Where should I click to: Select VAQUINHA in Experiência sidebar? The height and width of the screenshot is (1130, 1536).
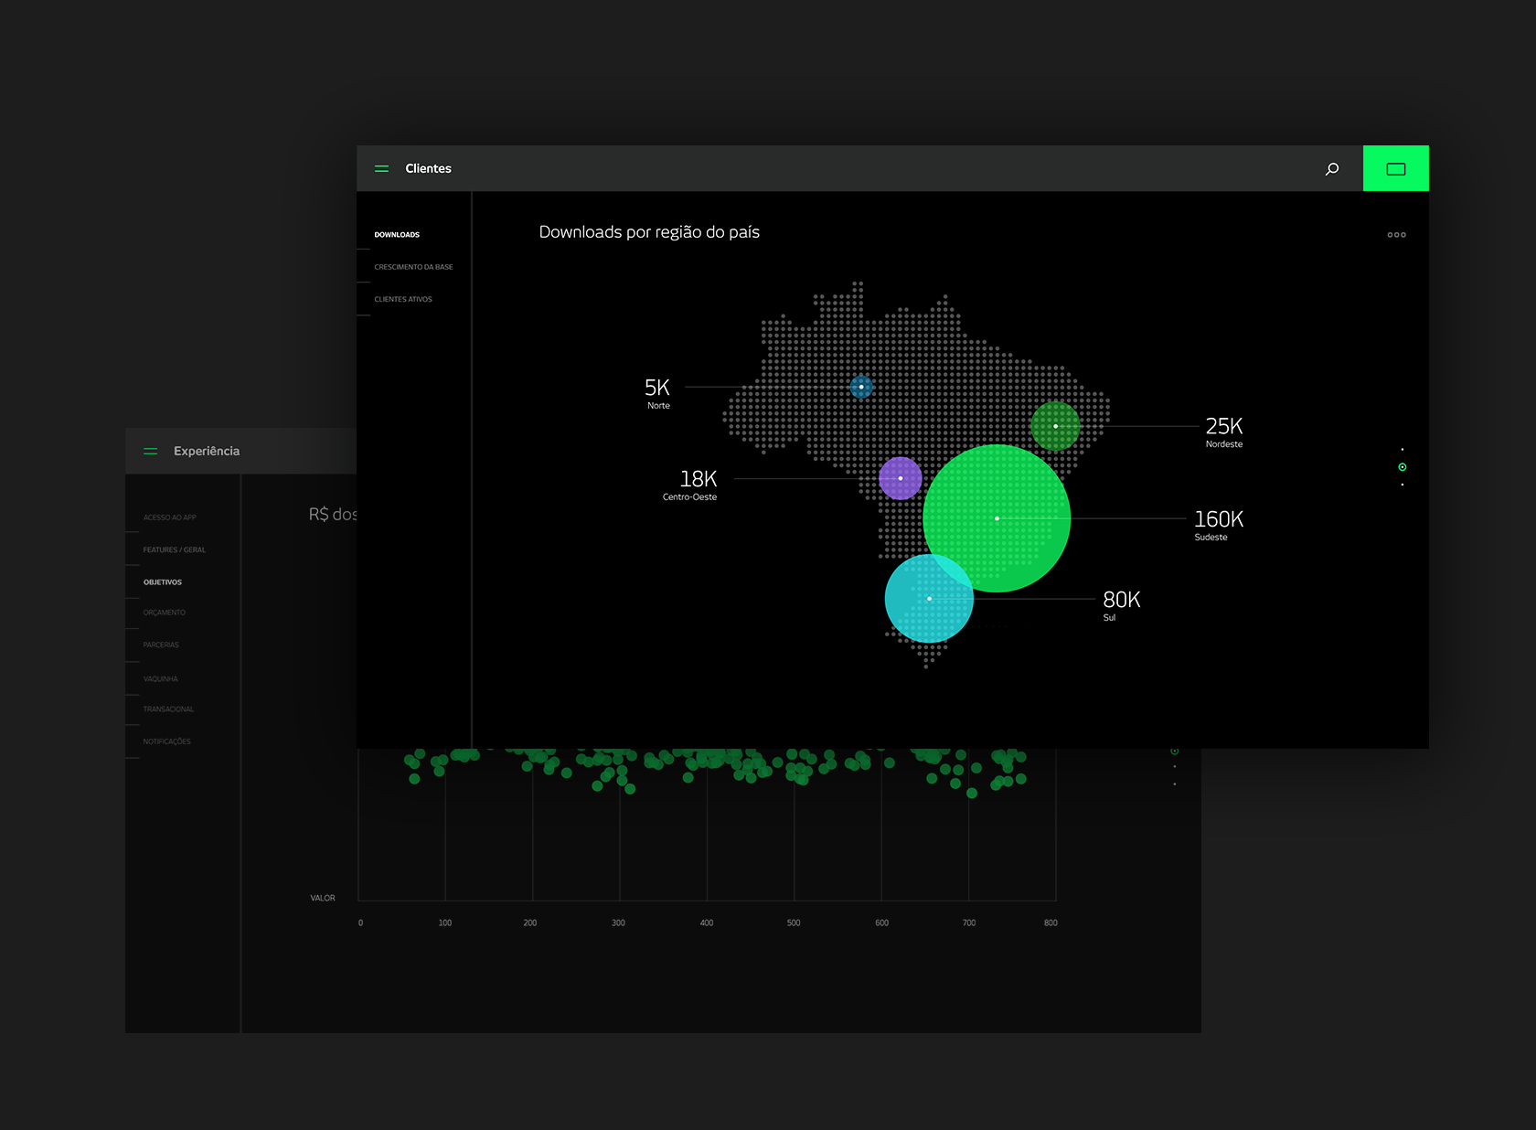(161, 679)
